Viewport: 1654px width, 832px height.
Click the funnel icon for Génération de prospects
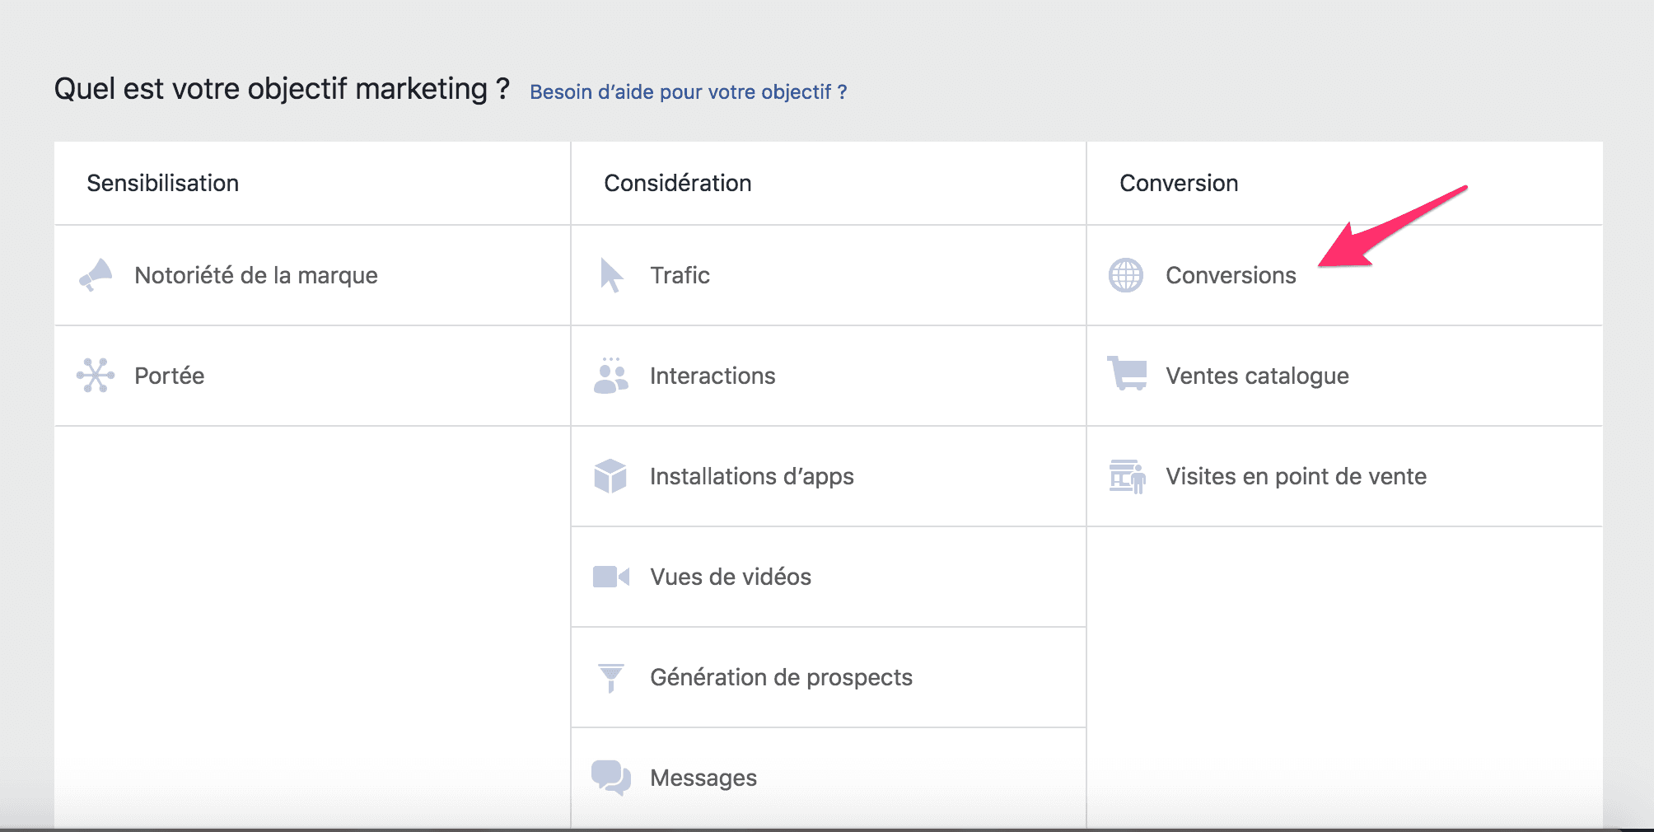(610, 677)
